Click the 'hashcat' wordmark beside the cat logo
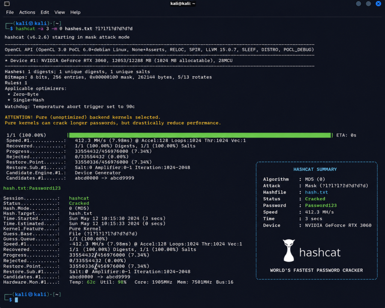Screen dimensions: 385x308 320,252
